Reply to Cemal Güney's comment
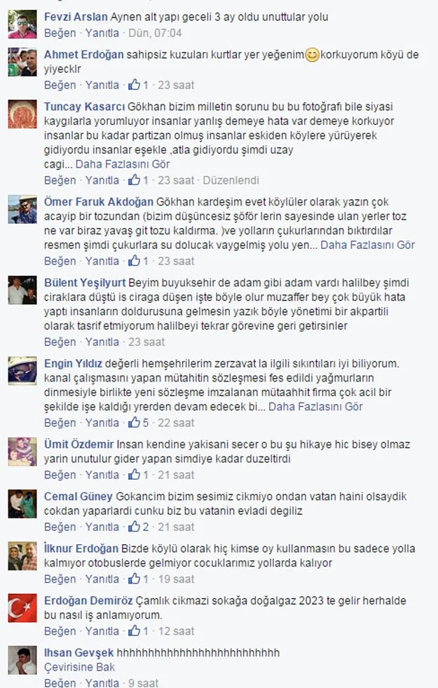 pos(102,527)
